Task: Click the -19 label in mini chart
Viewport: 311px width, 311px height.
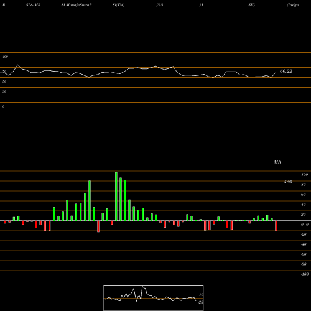Action: click(200, 295)
